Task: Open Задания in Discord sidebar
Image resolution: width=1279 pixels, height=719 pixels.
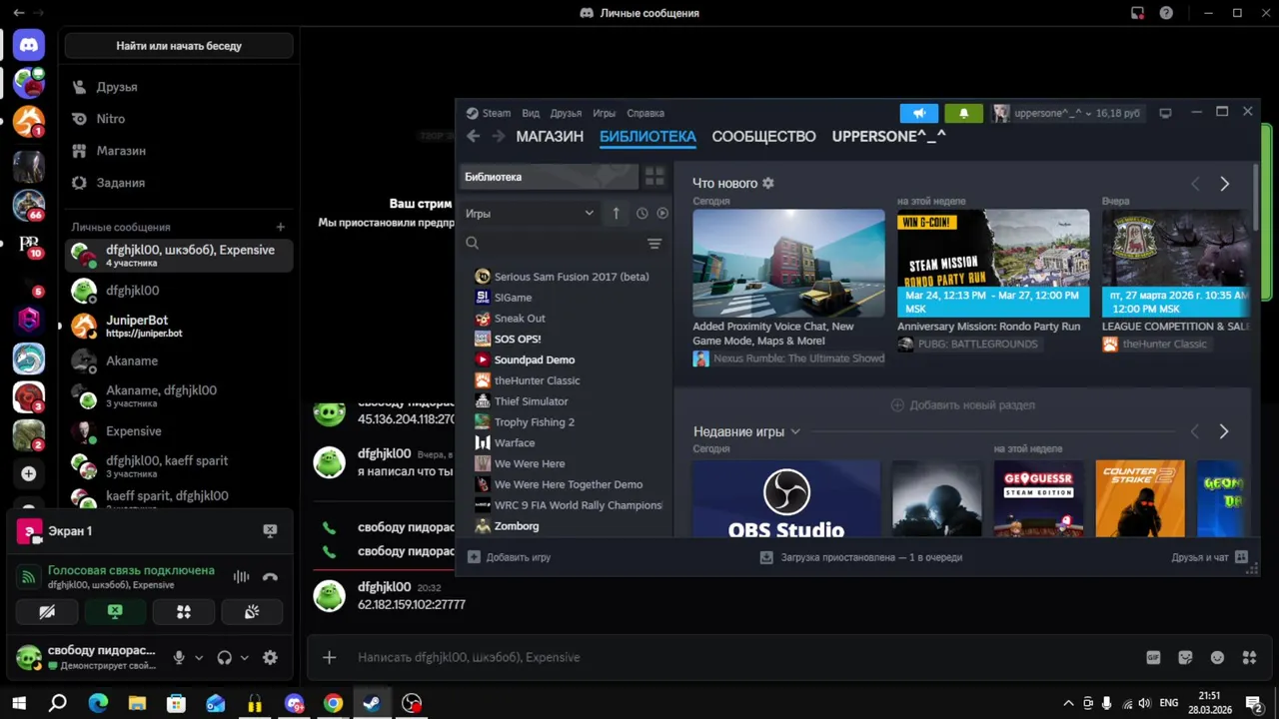Action: click(x=179, y=183)
